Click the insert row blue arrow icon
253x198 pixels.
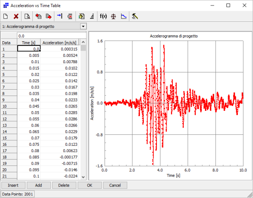[59, 17]
